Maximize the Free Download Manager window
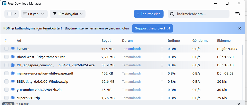Viewport: 247px width, 105px height. pyautogui.click(x=227, y=3)
